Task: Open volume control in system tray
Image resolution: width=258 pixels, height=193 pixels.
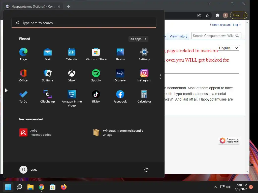Action: pos(228,187)
